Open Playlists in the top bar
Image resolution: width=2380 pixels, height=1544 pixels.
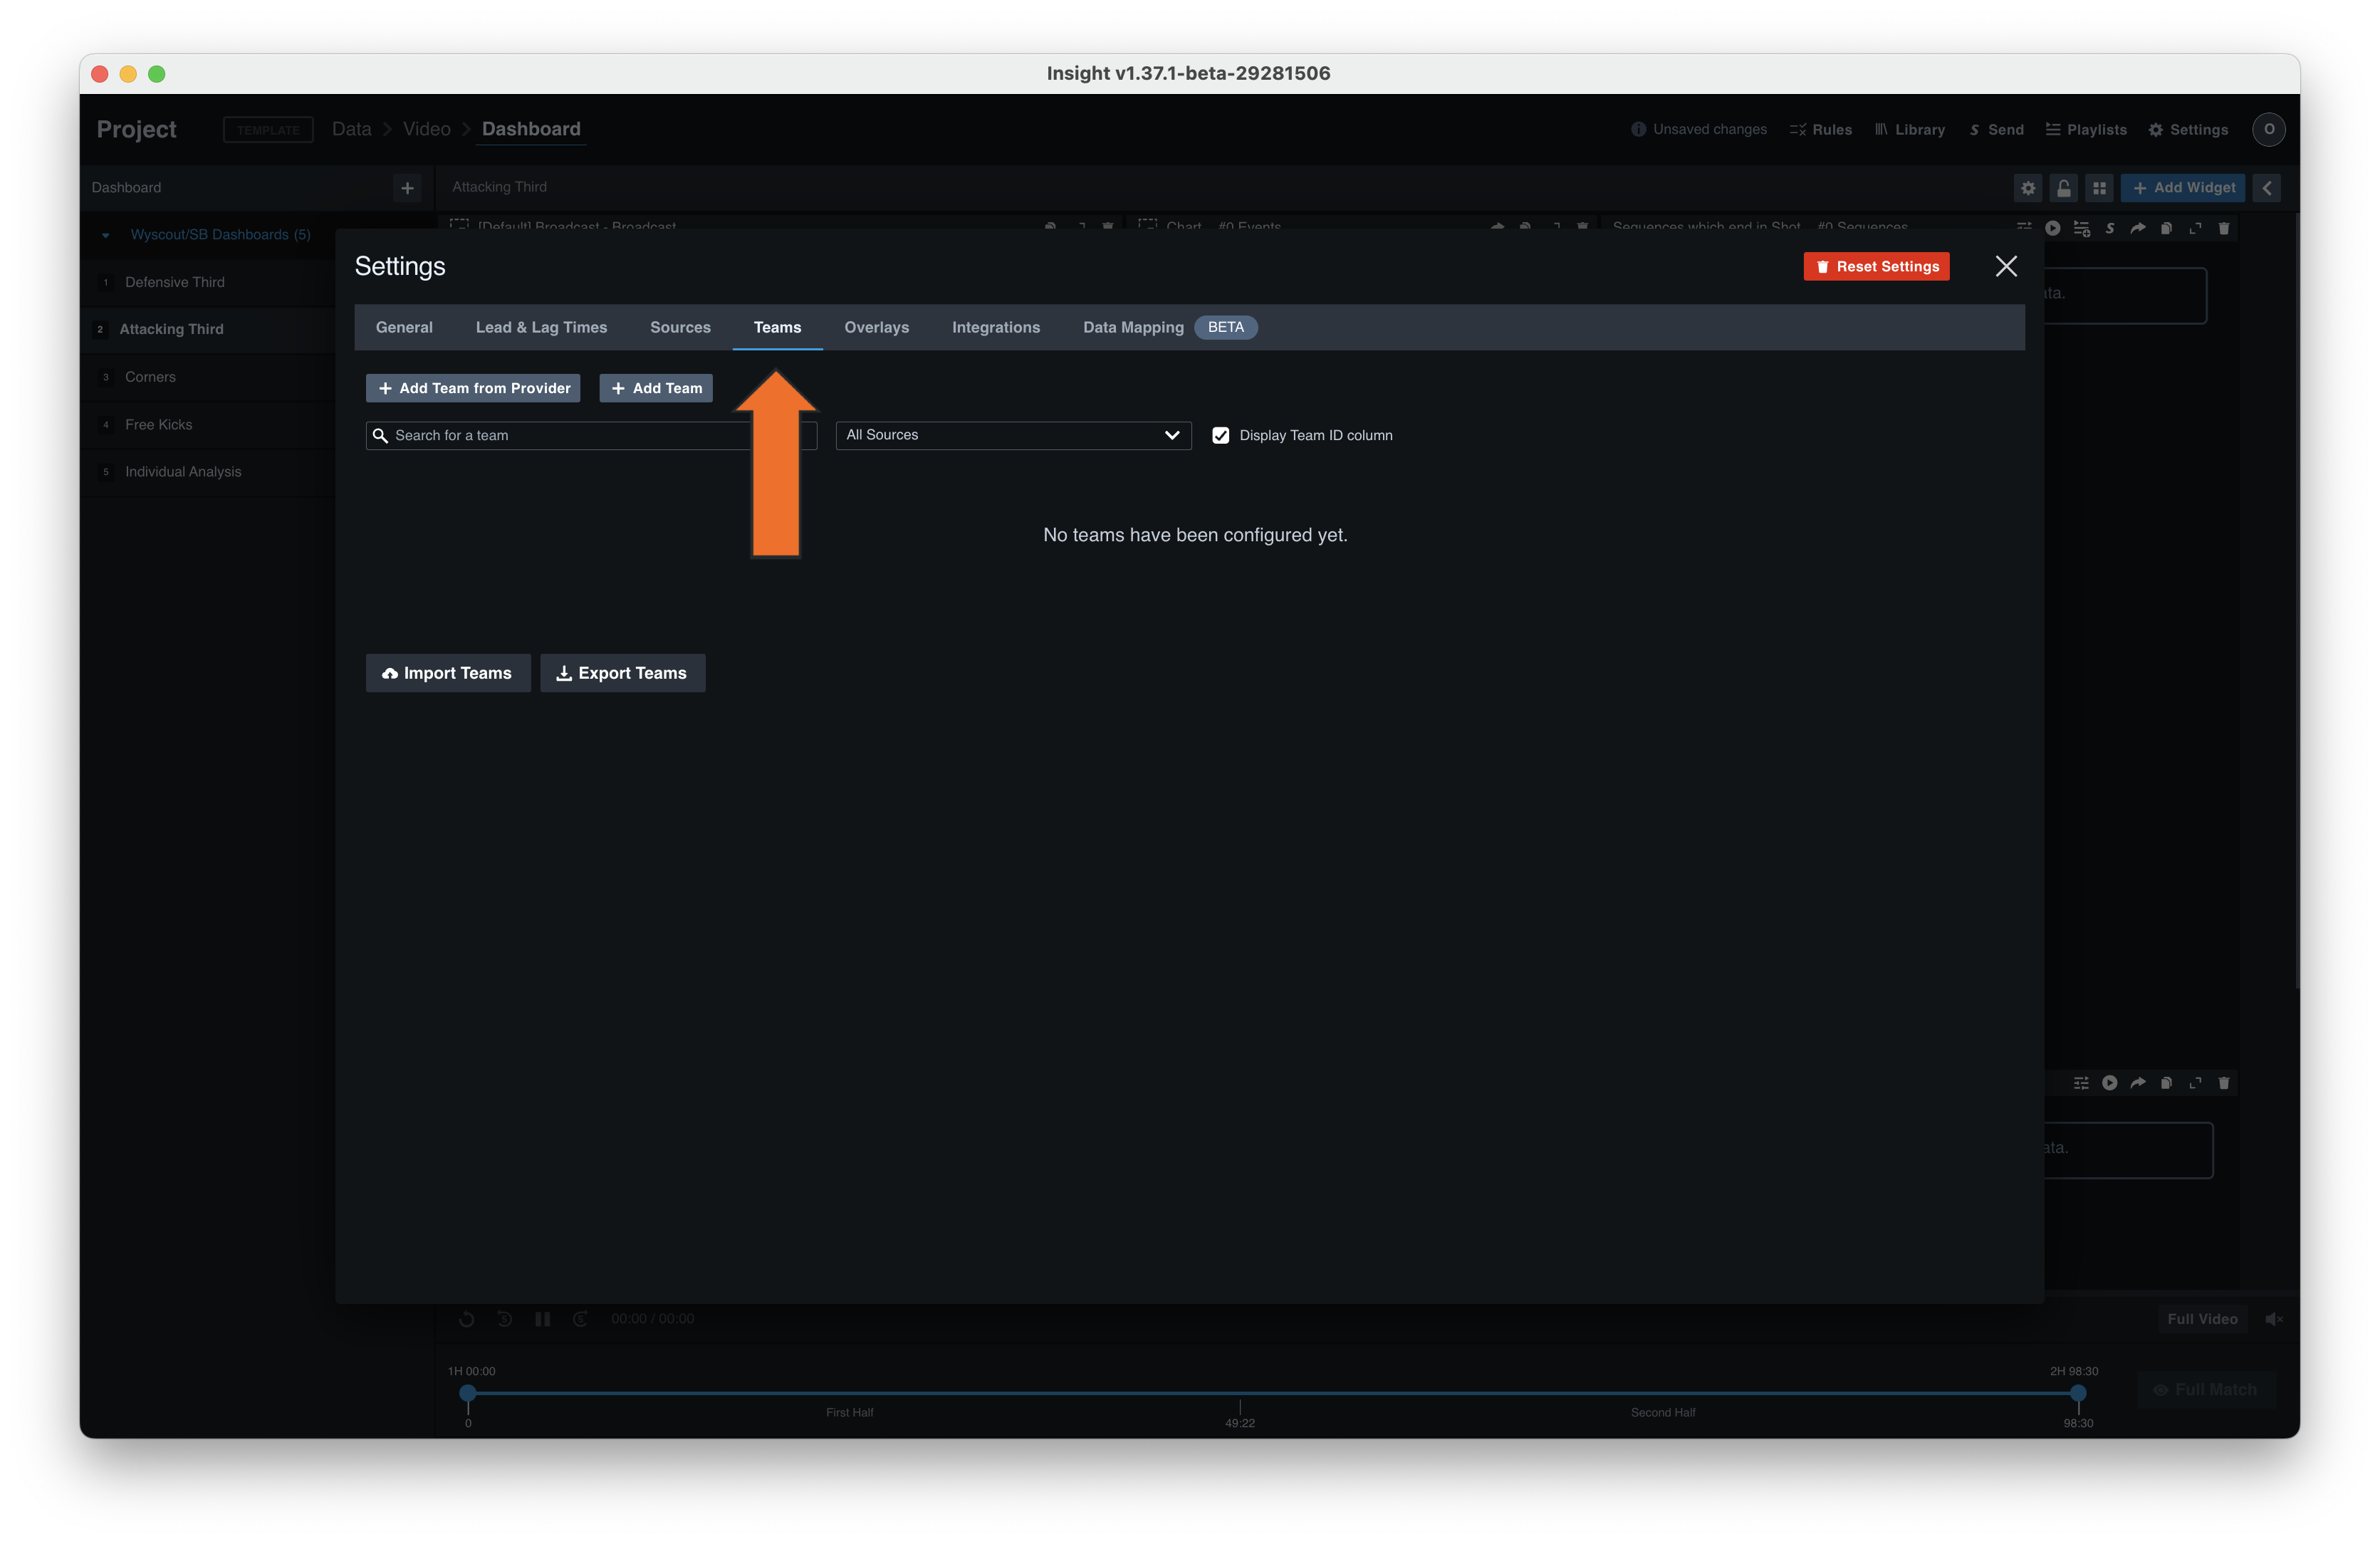point(2086,130)
